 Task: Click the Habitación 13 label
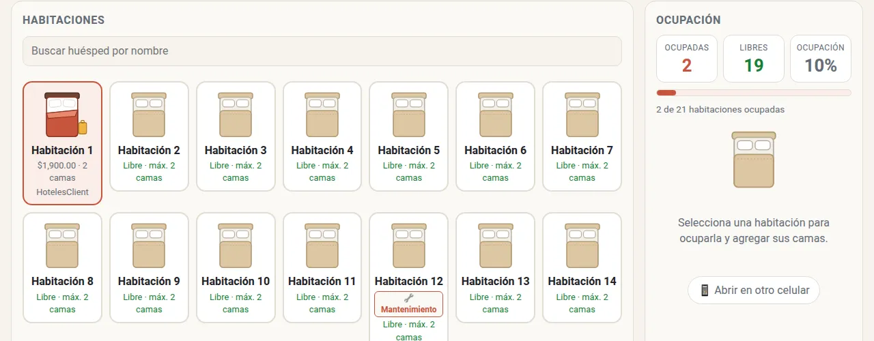pos(496,281)
